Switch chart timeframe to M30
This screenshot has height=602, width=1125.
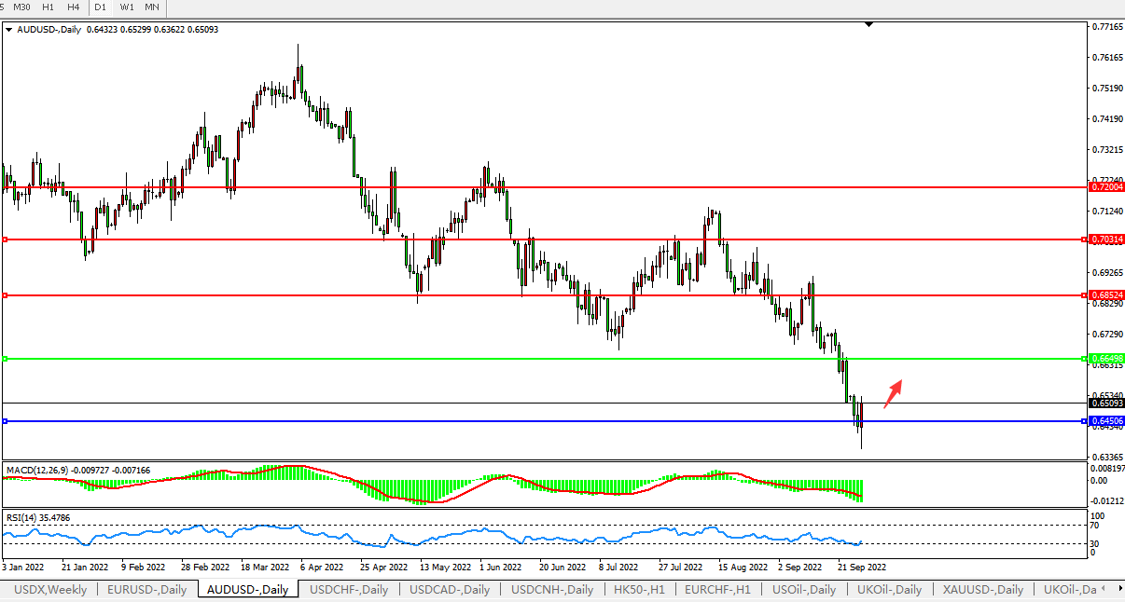point(21,7)
